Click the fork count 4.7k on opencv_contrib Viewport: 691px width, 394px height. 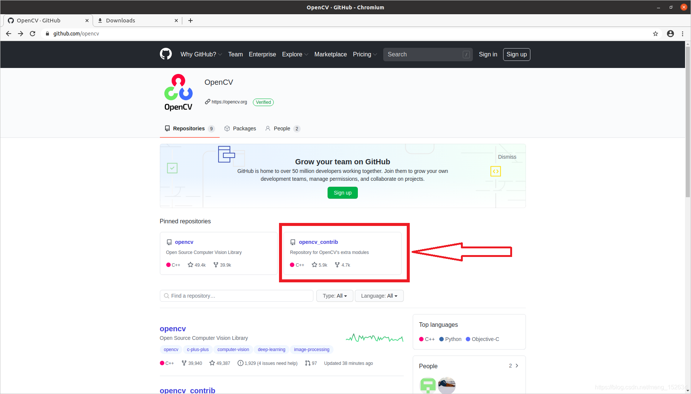click(343, 265)
